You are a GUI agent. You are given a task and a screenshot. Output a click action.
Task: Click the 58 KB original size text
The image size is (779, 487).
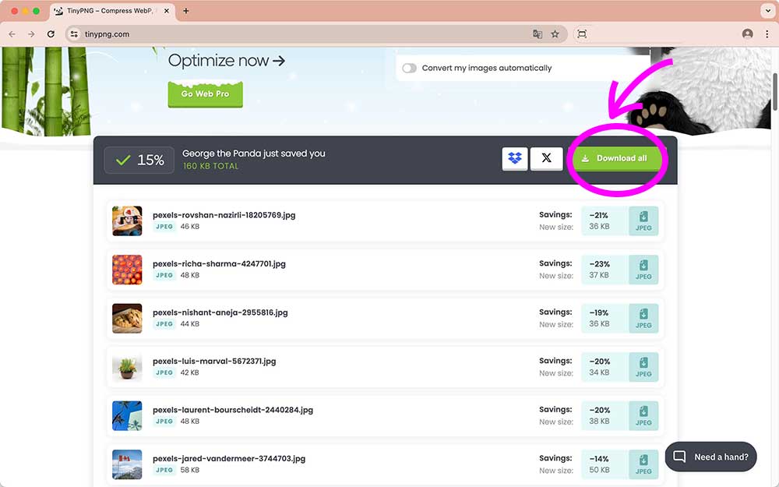pyautogui.click(x=190, y=470)
